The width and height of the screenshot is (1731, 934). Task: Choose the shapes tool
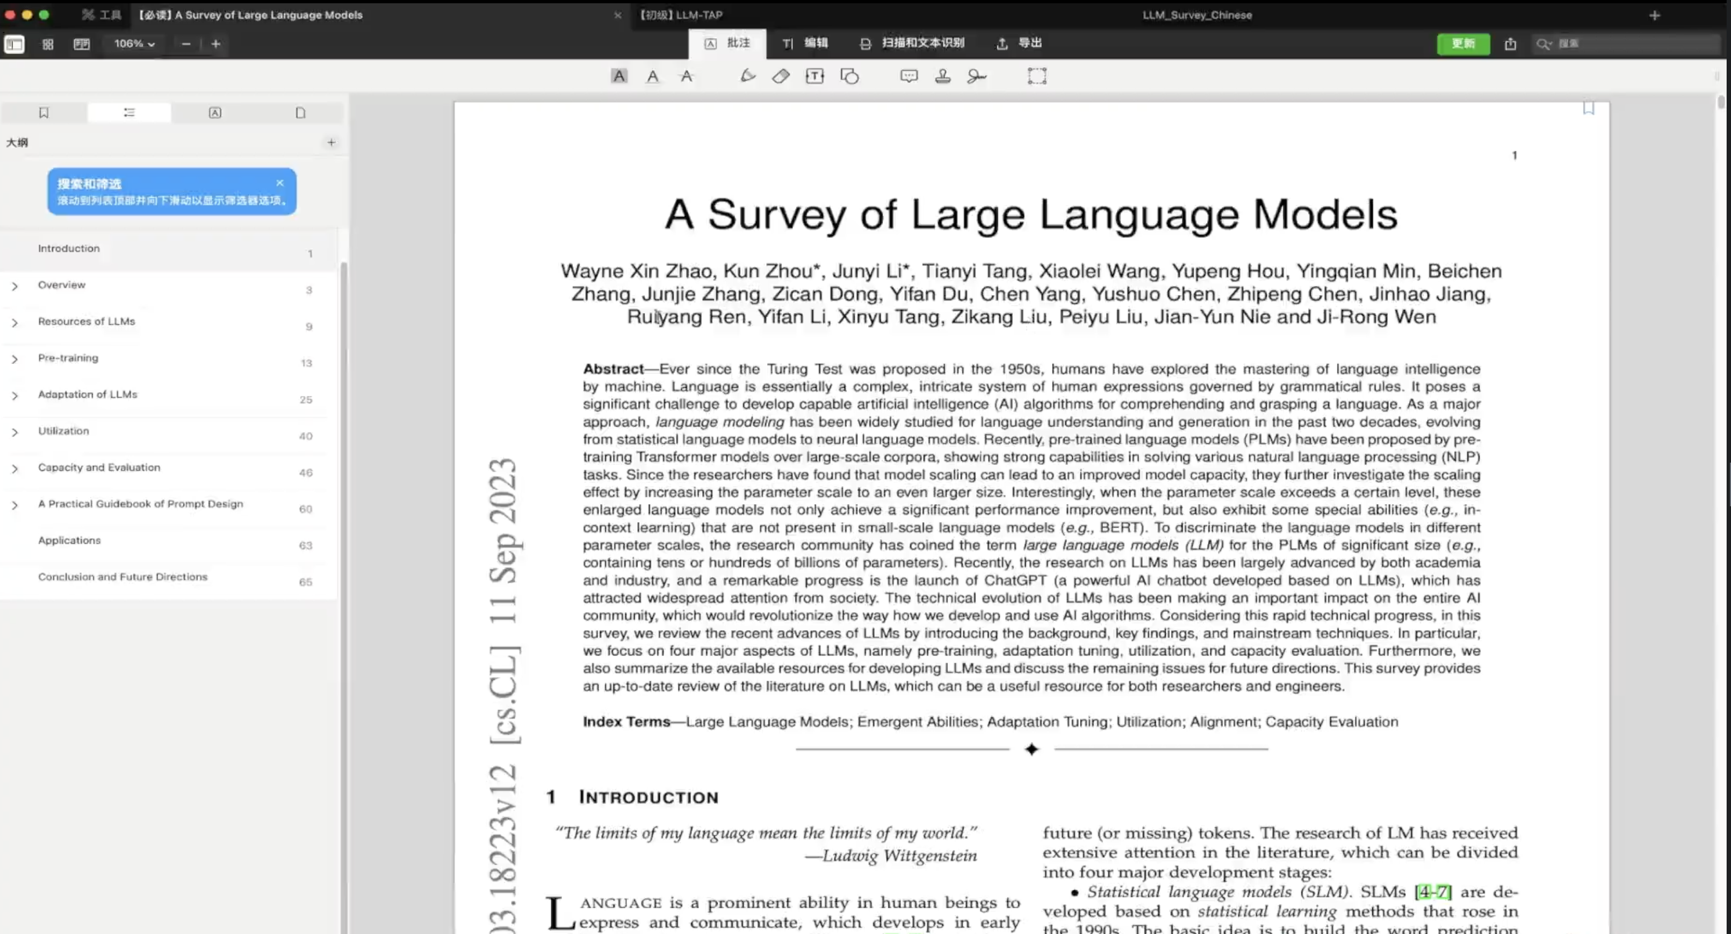(849, 76)
